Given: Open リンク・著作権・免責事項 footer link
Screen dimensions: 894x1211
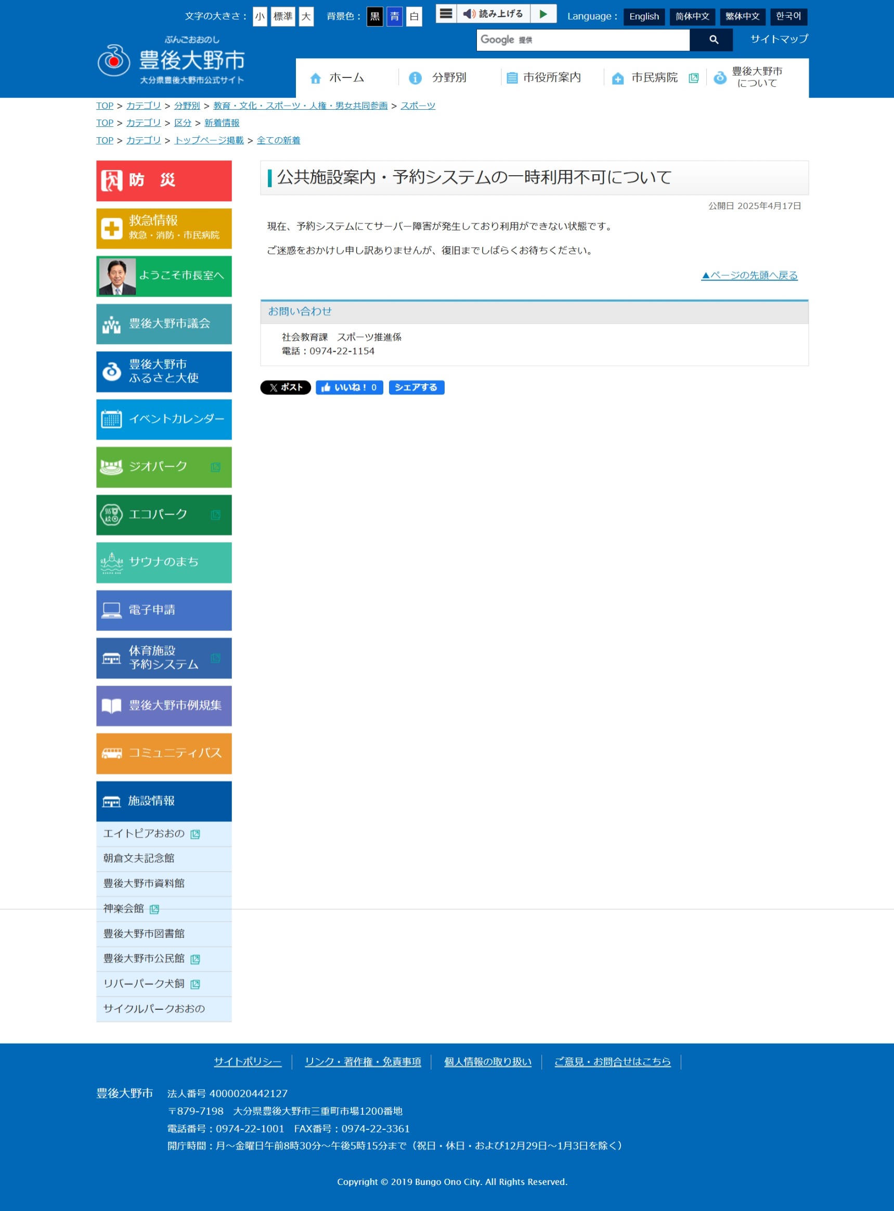Looking at the screenshot, I should tap(363, 1062).
